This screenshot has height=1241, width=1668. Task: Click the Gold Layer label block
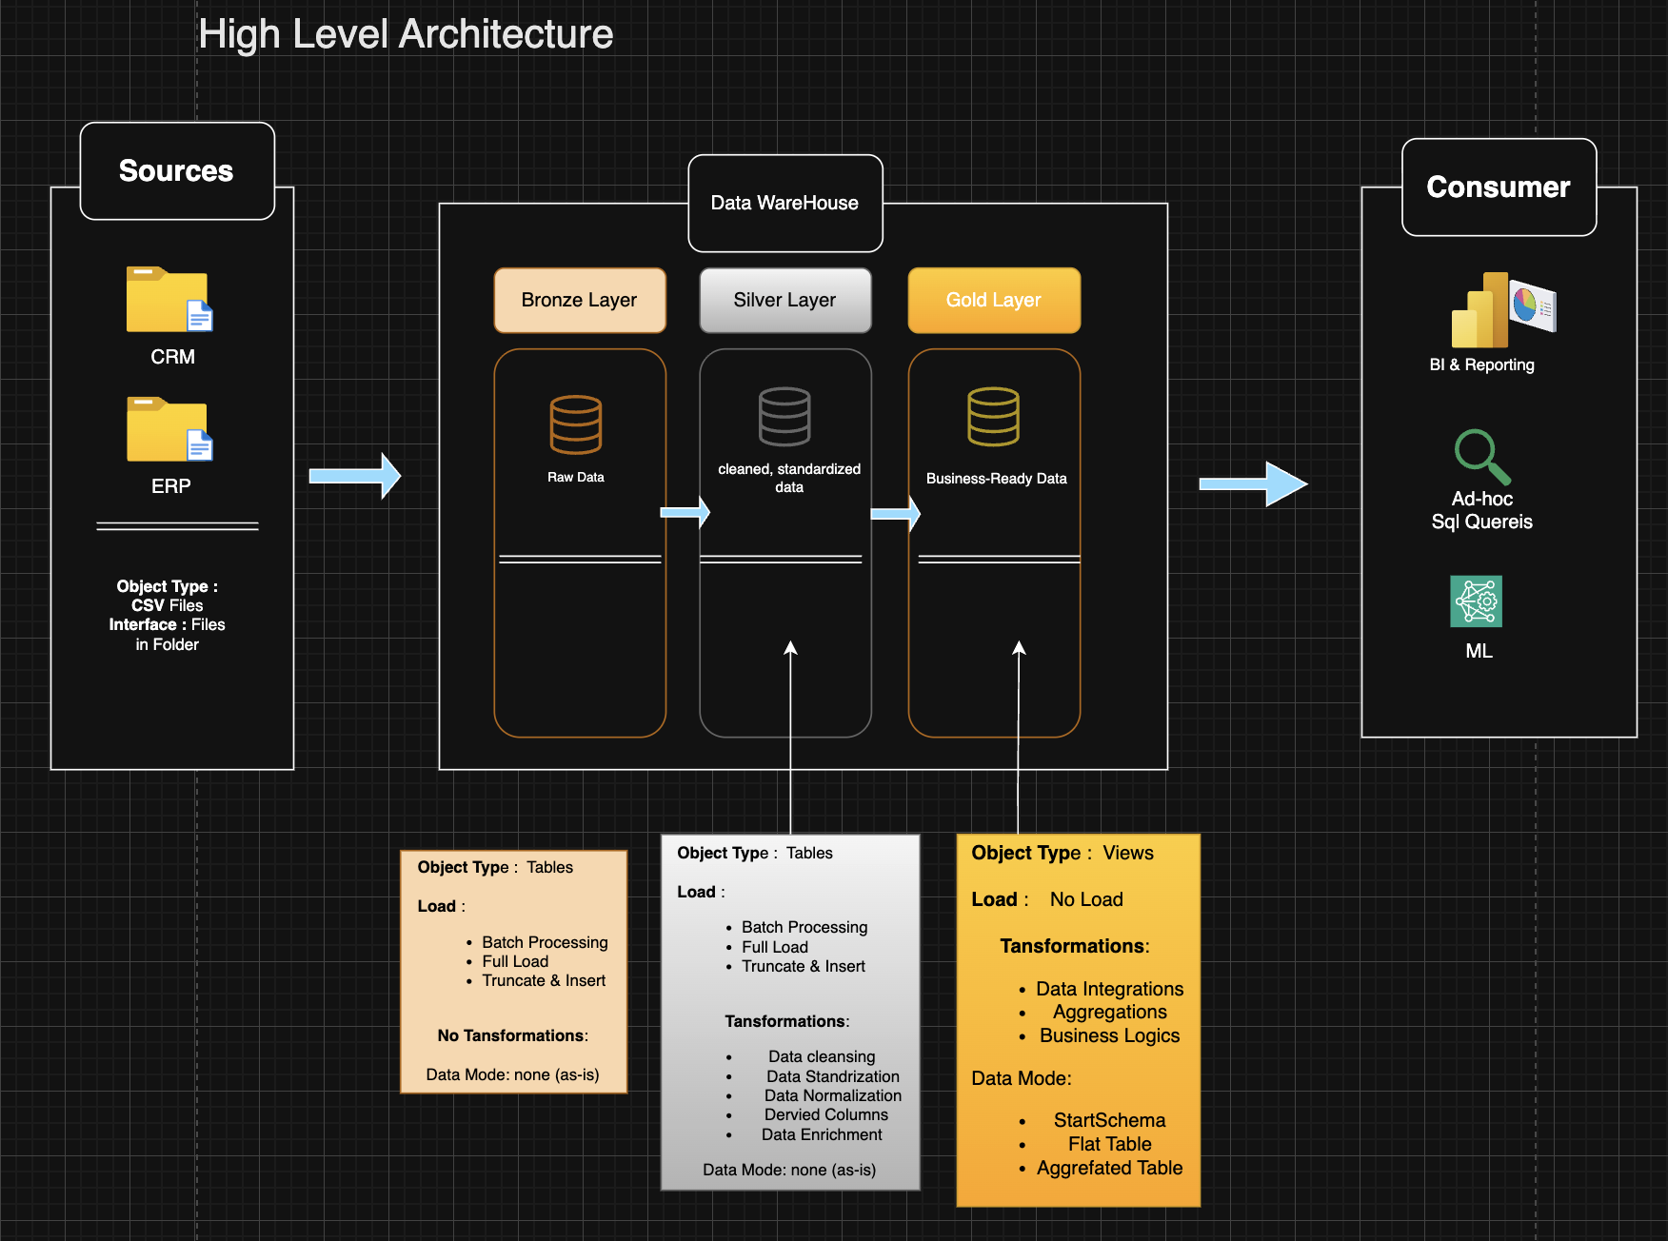993,300
